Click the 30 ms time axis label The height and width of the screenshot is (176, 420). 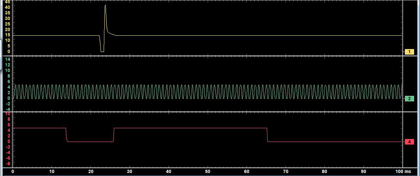point(130,171)
